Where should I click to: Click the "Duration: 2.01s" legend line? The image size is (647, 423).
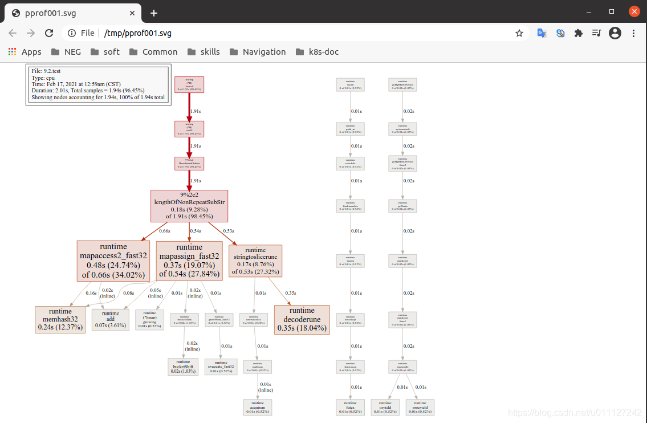[x=88, y=91]
